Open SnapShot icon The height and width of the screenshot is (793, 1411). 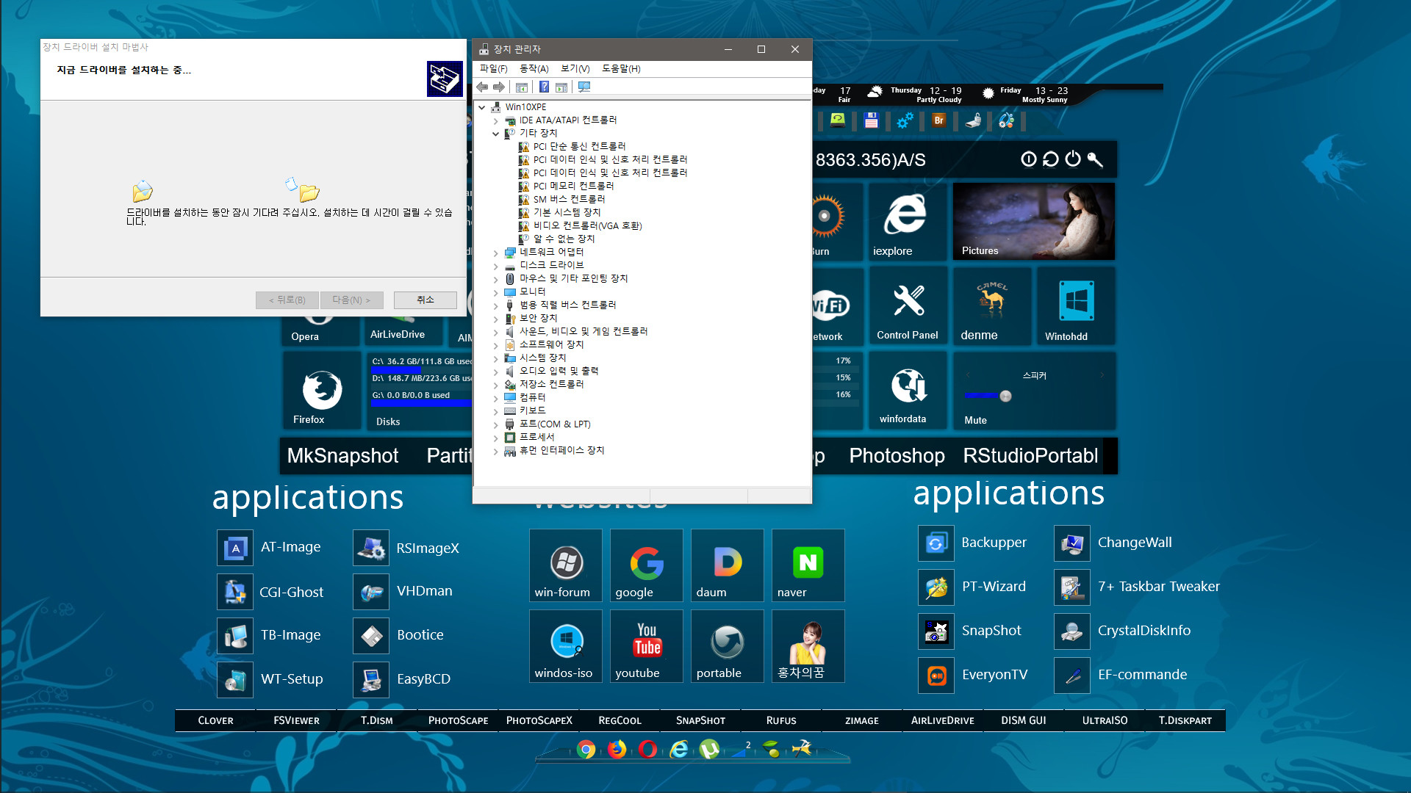[936, 631]
